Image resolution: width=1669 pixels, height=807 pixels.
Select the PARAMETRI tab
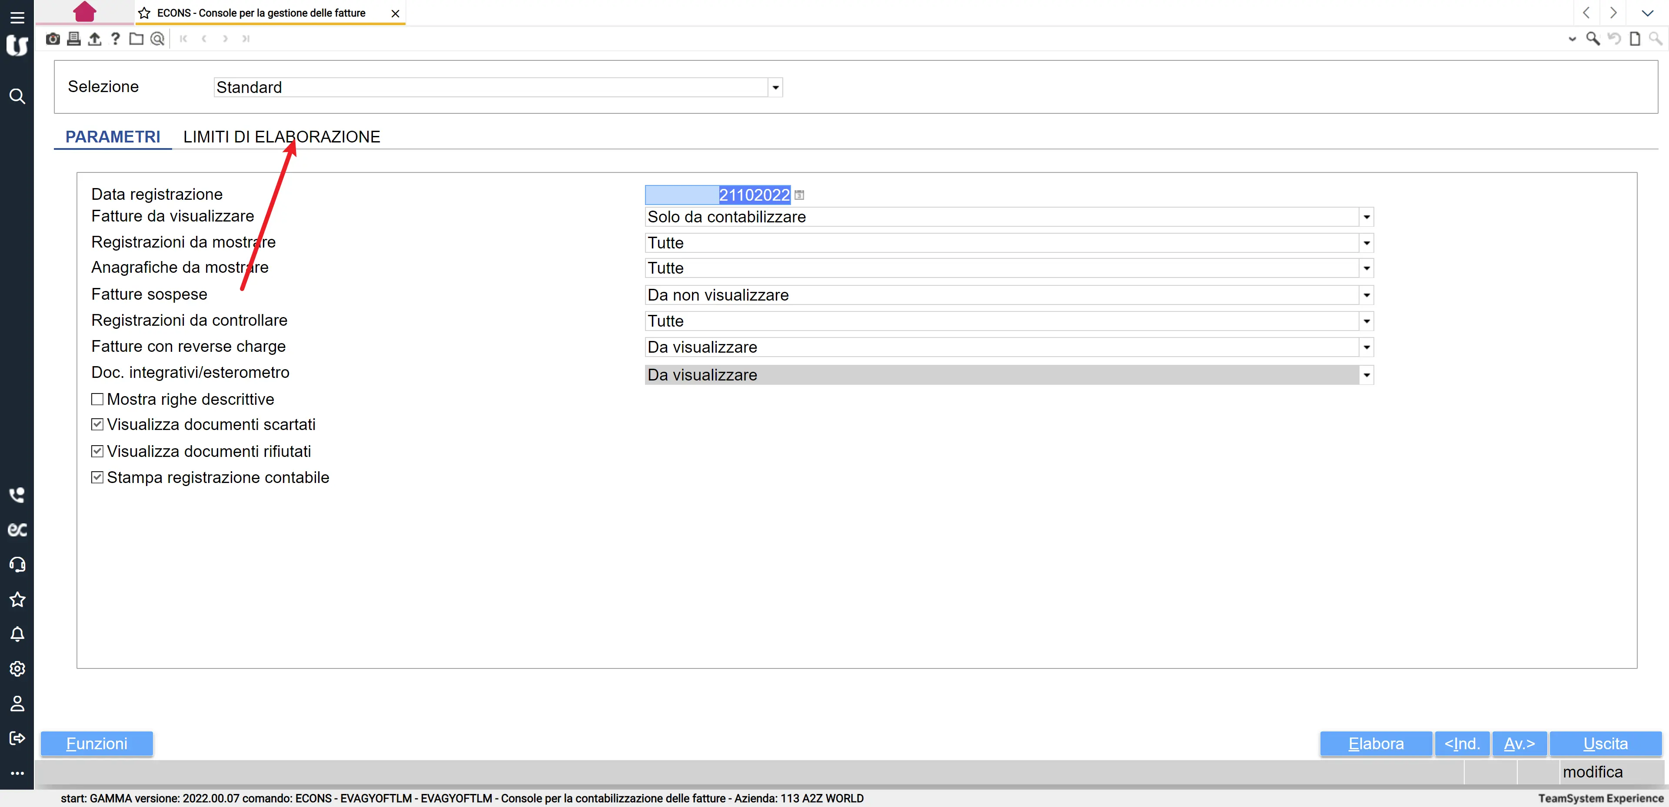(x=113, y=137)
